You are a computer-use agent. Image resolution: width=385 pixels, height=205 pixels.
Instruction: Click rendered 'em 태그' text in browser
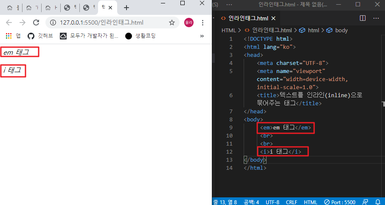16,52
